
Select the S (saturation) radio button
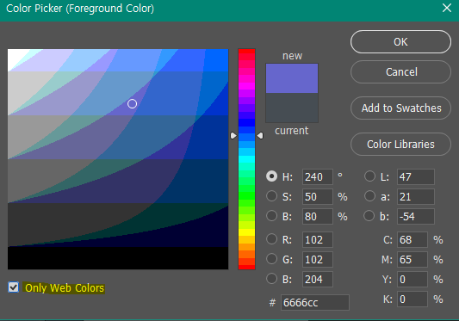click(271, 196)
